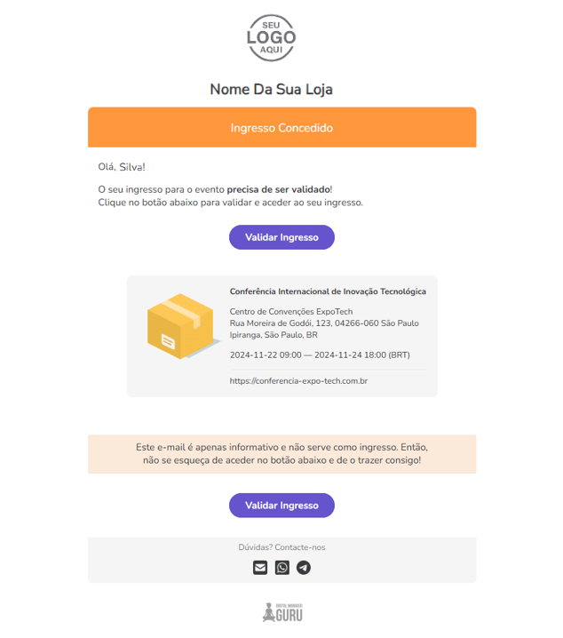Click the Conferência Internacional de Inovação Tecnológica title

(328, 291)
